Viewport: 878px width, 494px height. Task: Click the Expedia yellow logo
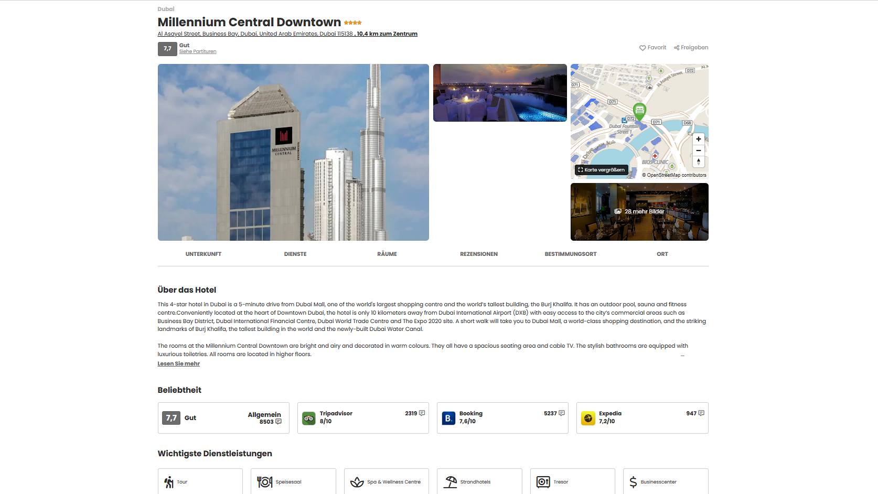[x=588, y=418]
